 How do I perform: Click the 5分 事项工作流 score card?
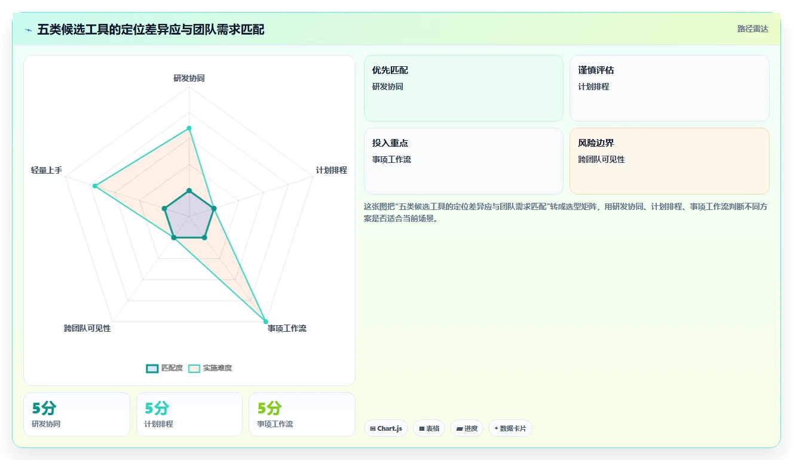302,414
